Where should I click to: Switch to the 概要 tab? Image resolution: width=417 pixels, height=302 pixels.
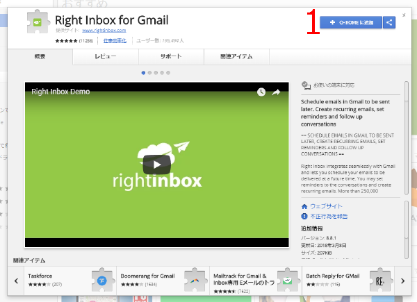(40, 56)
